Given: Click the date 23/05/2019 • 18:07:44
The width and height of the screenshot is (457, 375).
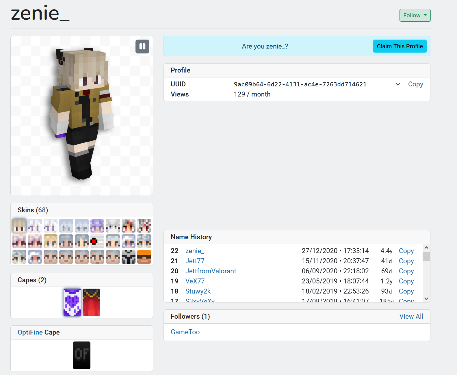Looking at the screenshot, I should pos(335,281).
